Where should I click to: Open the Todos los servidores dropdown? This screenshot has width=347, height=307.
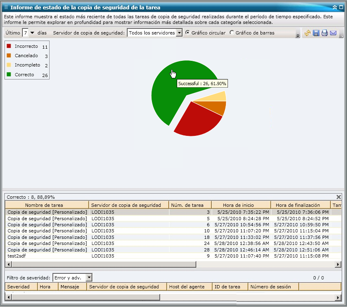pyautogui.click(x=180, y=33)
